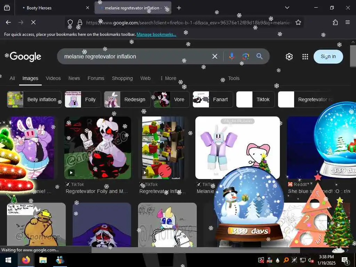Viewport: 356px width, 267px height.
Task: Click the Firefox taskbar icon
Action: coord(26,260)
